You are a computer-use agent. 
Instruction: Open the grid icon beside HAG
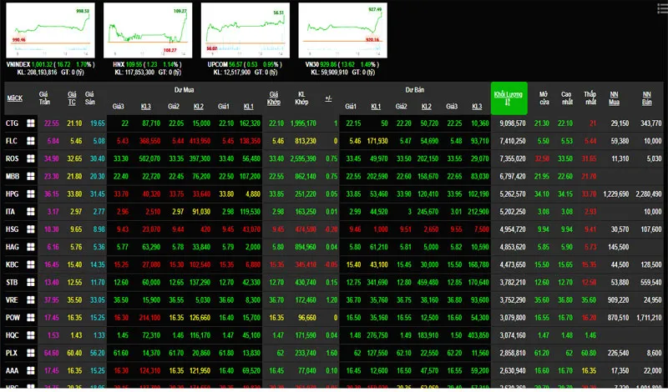(x=31, y=247)
